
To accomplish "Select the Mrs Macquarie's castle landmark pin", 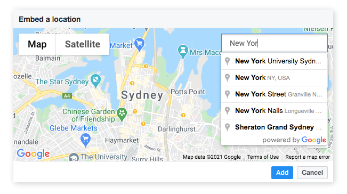I will (x=183, y=51).
